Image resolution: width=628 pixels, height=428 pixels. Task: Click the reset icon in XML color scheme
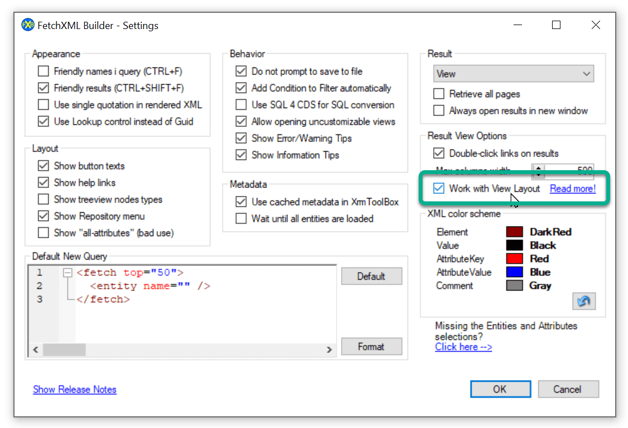coord(584,301)
